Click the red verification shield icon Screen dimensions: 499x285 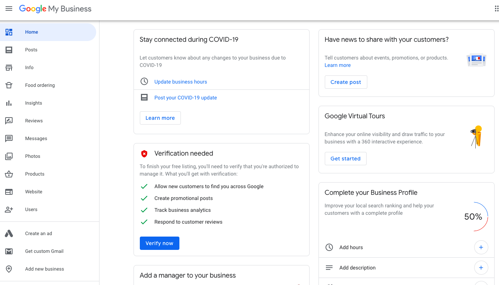[x=144, y=153]
